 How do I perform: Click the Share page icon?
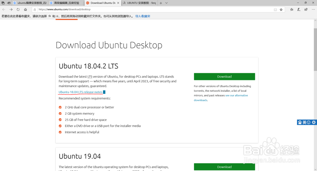[x=306, y=9]
